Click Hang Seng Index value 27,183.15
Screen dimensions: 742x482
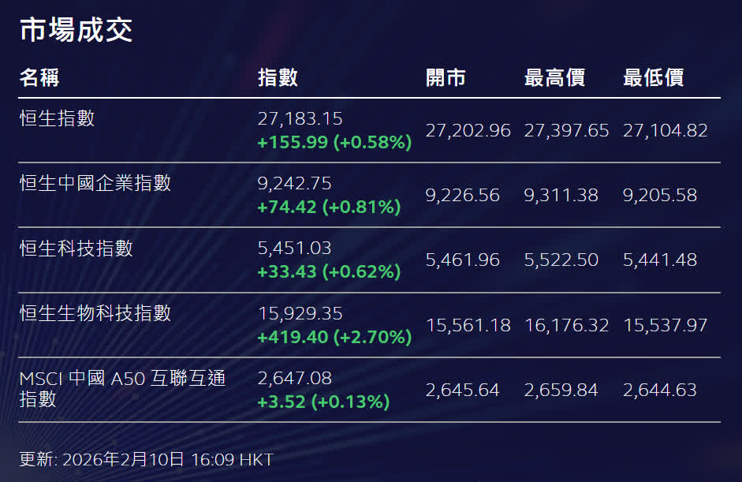click(x=300, y=119)
